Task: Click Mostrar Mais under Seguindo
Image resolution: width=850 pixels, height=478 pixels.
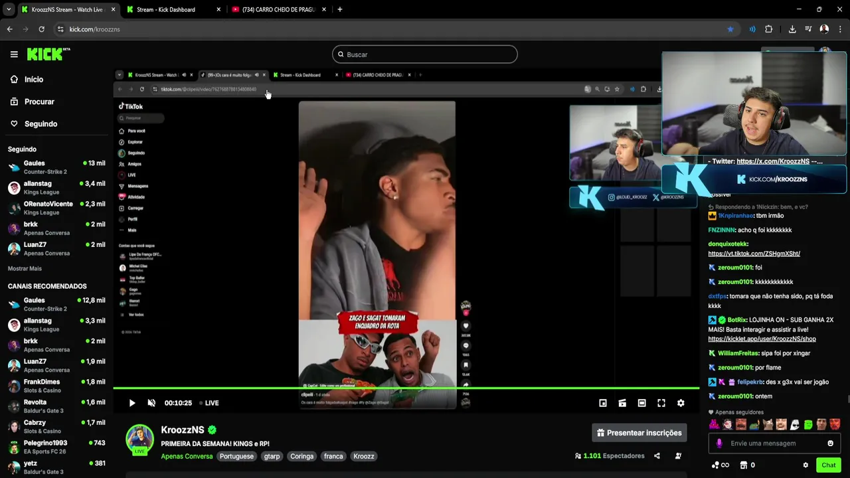Action: (25, 269)
